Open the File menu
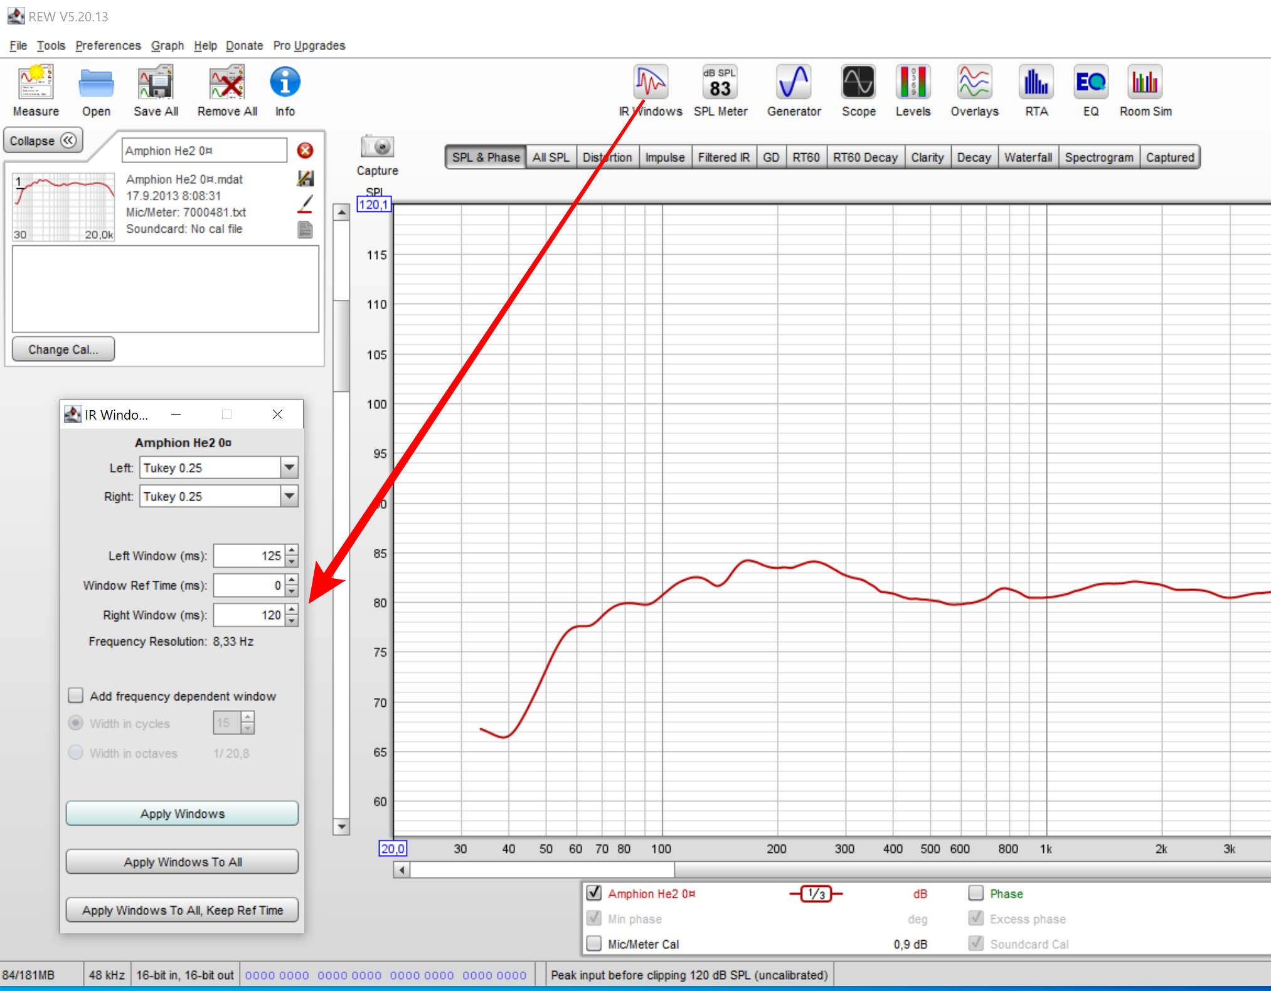Screen dimensions: 1271x991 (18, 46)
